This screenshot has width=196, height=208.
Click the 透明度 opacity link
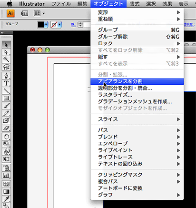(189, 24)
